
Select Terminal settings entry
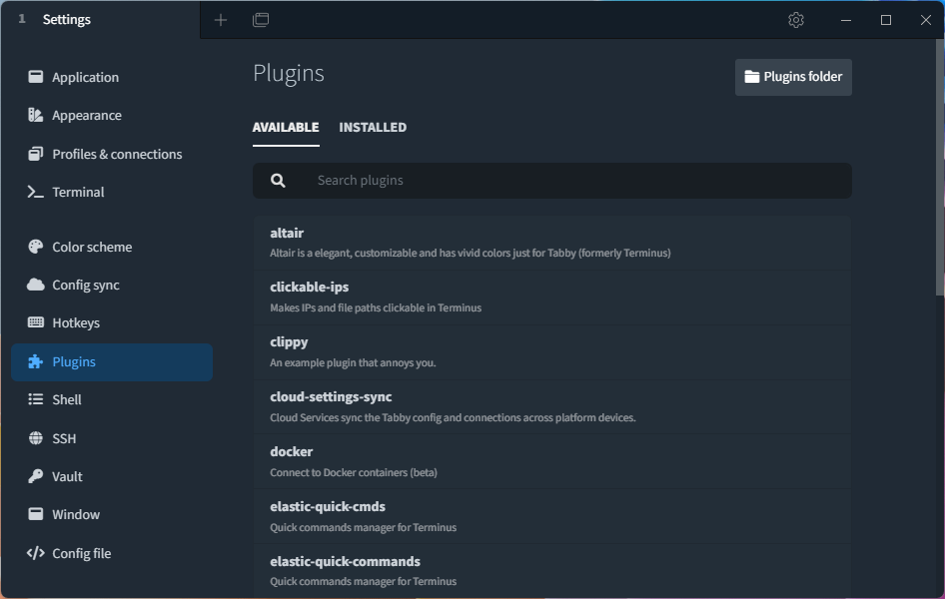112,192
